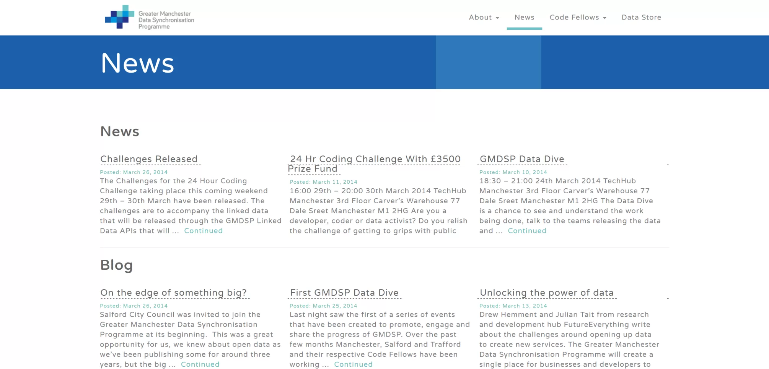Screen dimensions: 769x369
Task: Click the 'Posted: March 26, 2014' date under Challenges Released
Action: 134,172
